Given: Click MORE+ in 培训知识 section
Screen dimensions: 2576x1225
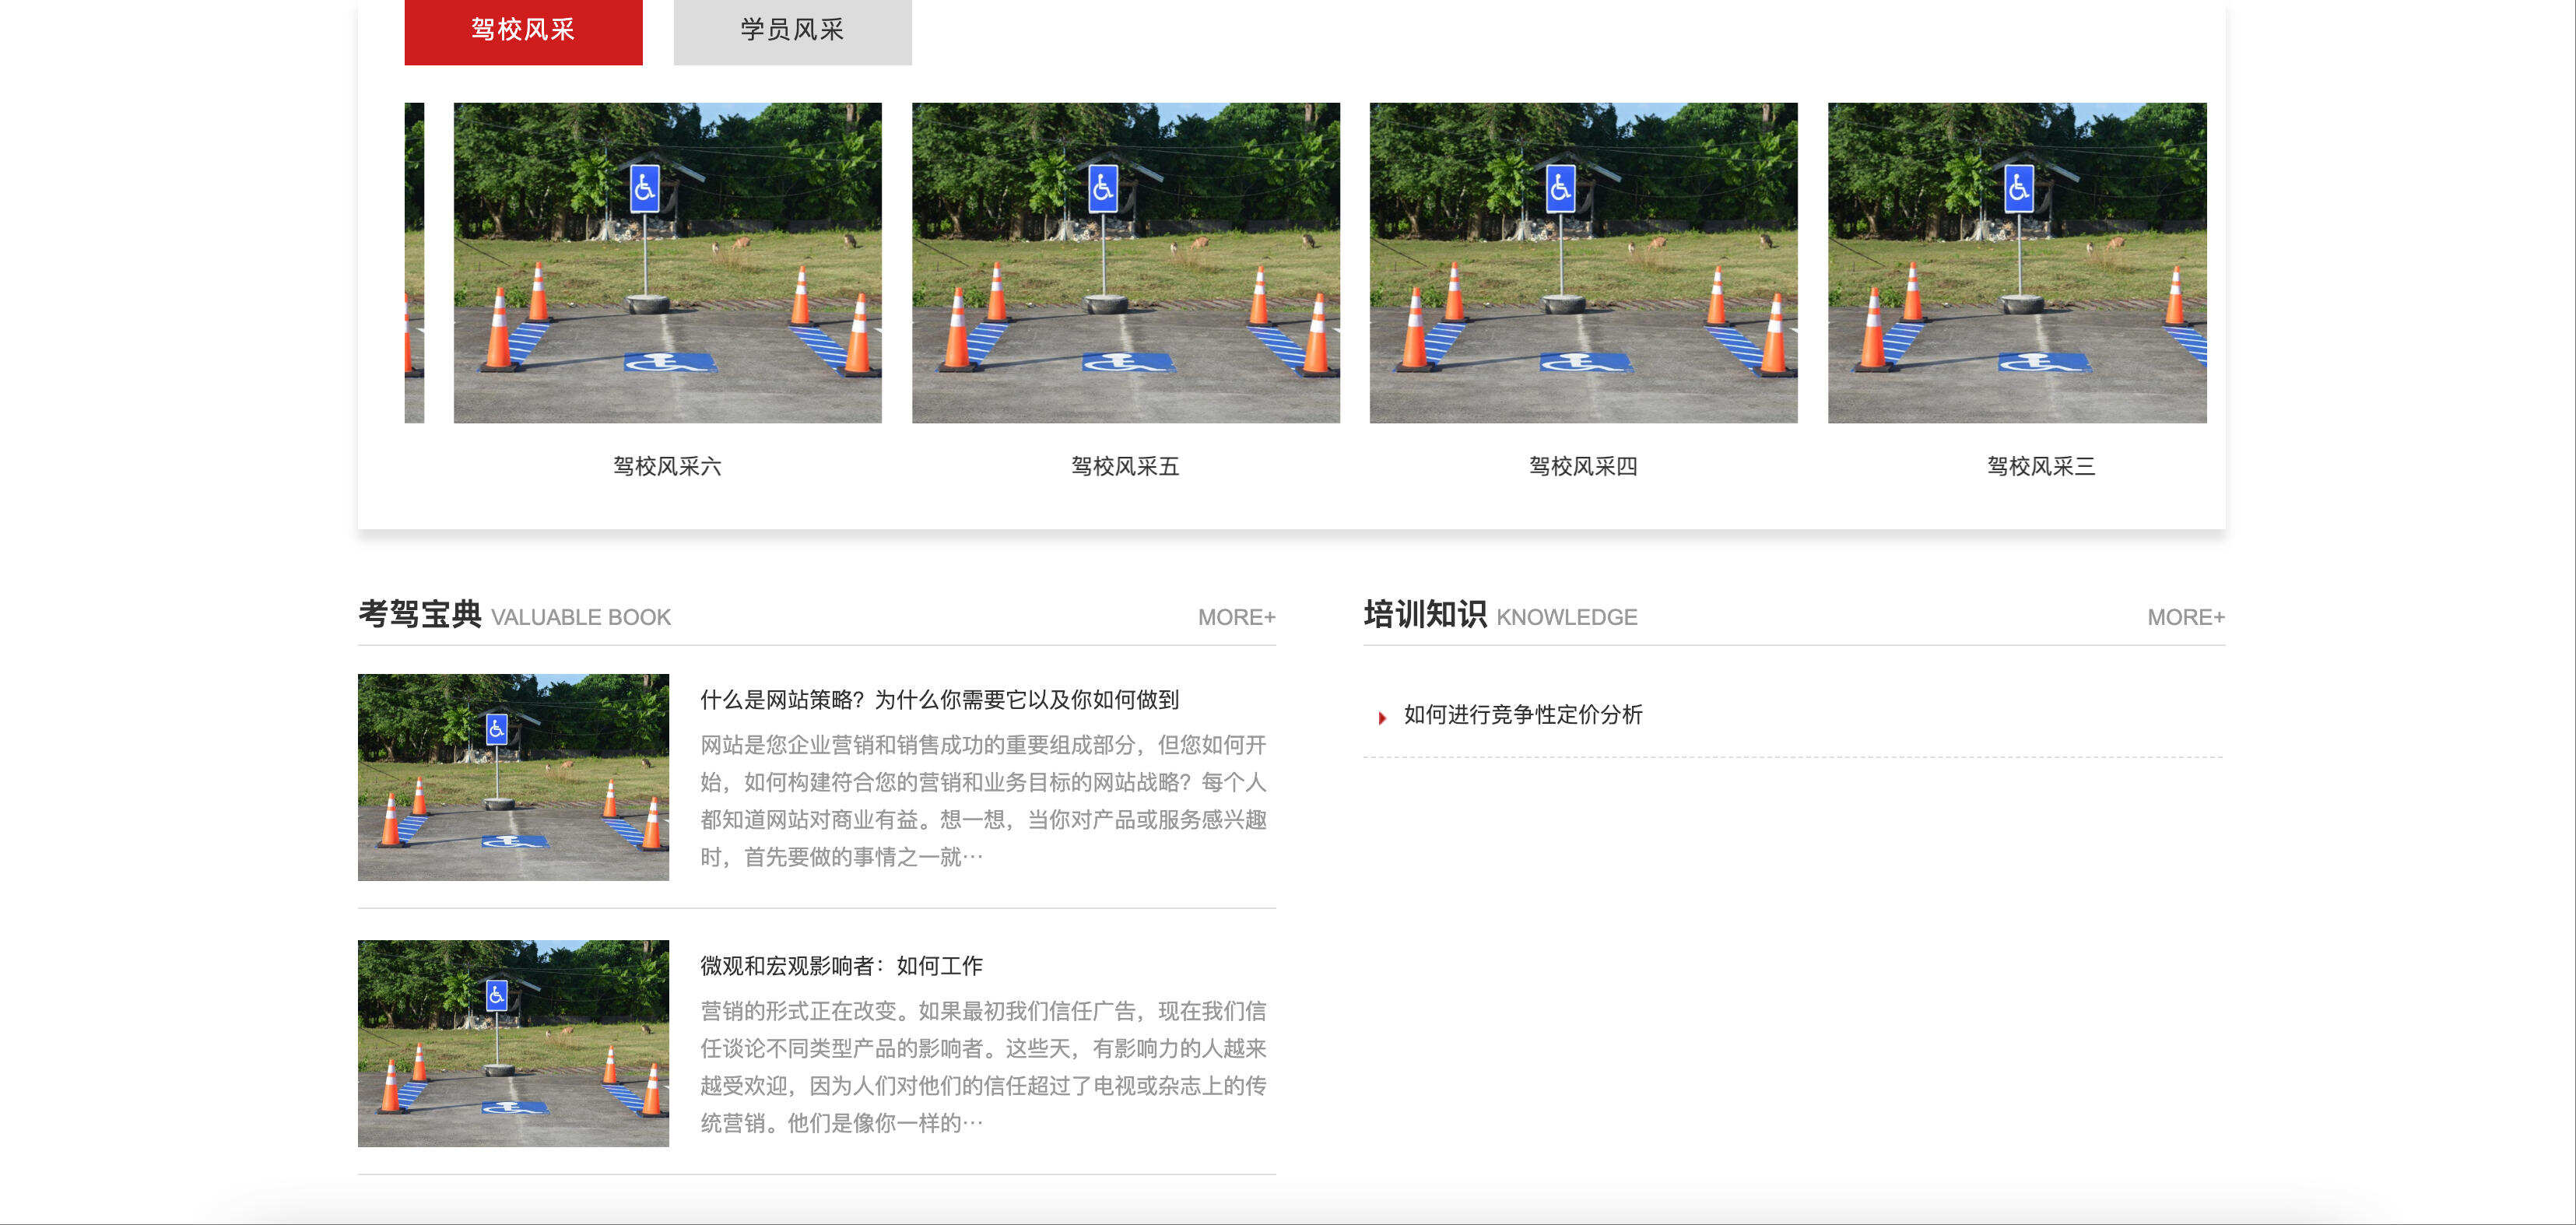Looking at the screenshot, I should 2185,617.
